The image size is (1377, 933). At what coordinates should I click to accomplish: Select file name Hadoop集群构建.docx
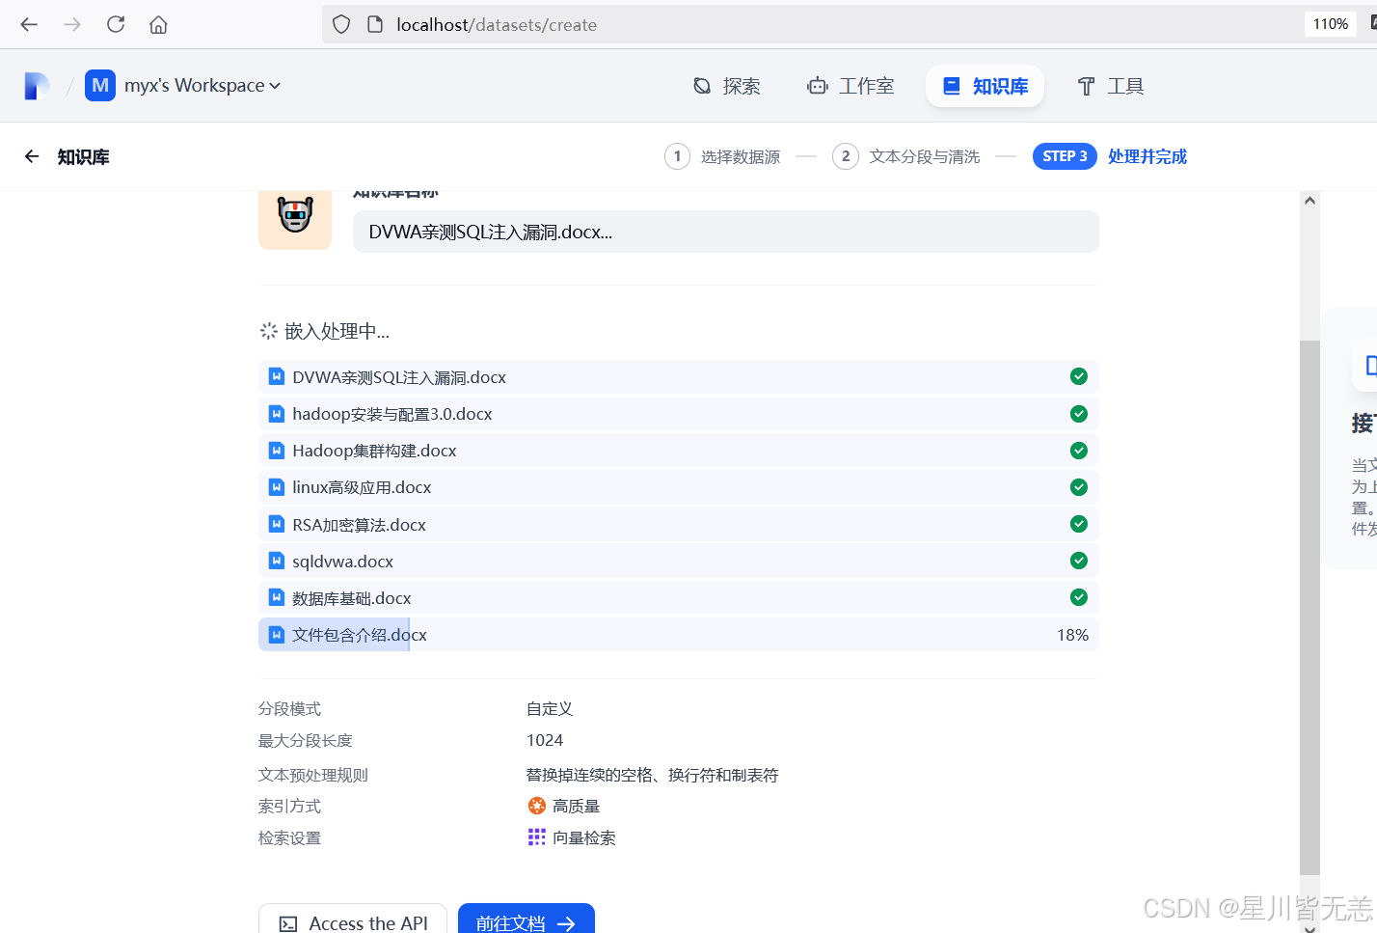point(374,451)
